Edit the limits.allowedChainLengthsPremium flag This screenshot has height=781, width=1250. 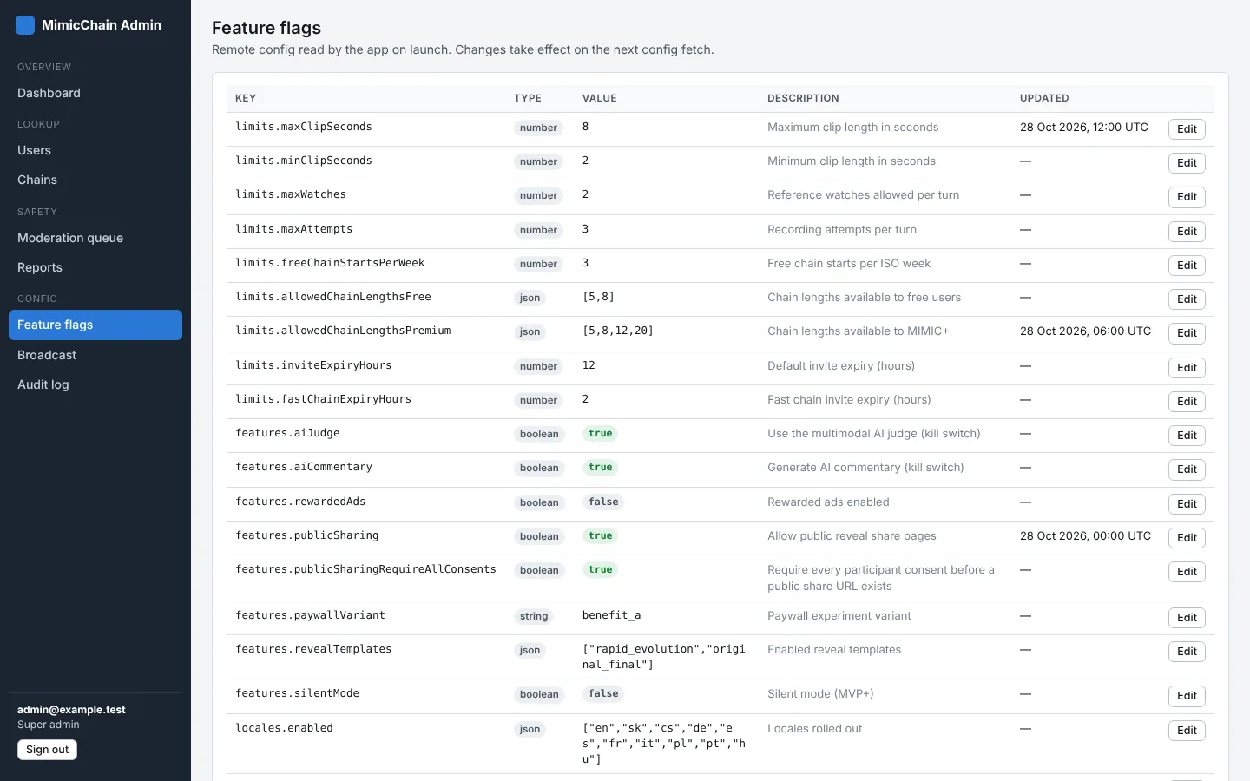[1187, 333]
